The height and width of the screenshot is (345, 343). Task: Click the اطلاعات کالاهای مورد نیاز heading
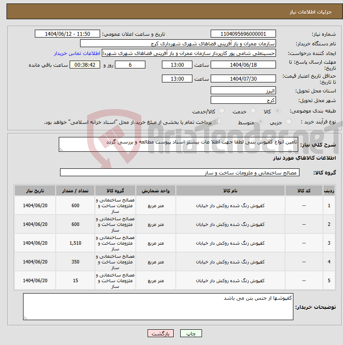(304, 158)
